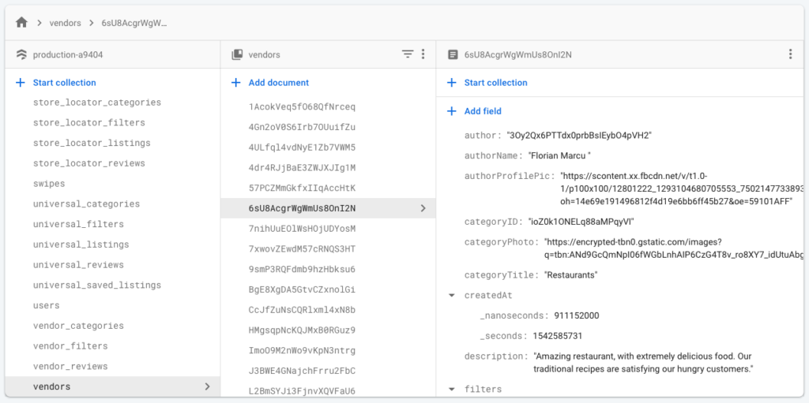The height and width of the screenshot is (403, 809).
Task: Open the store_locator_filters collection
Action: [x=88, y=123]
